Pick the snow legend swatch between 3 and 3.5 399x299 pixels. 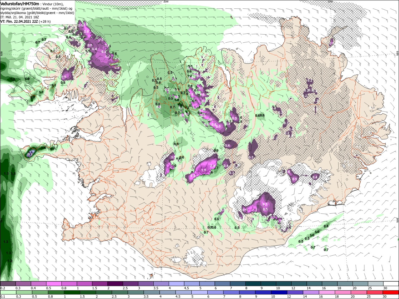point(146,284)
